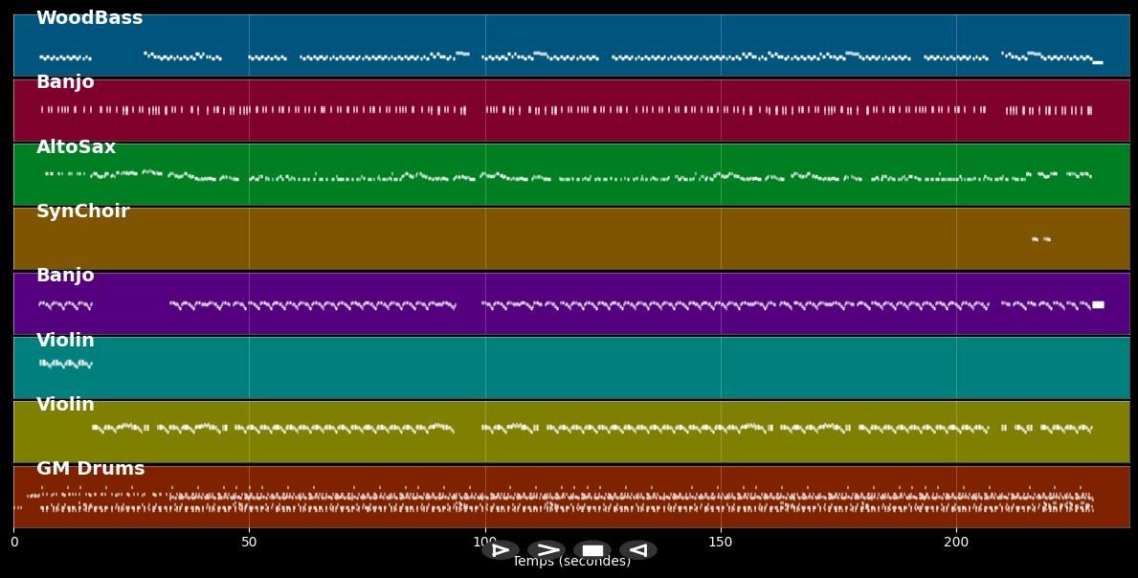Click the violin notes in the teal track
The height and width of the screenshot is (578, 1138).
65,364
